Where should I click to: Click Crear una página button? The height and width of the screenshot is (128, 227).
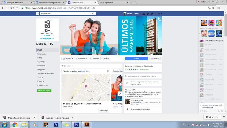44,91
